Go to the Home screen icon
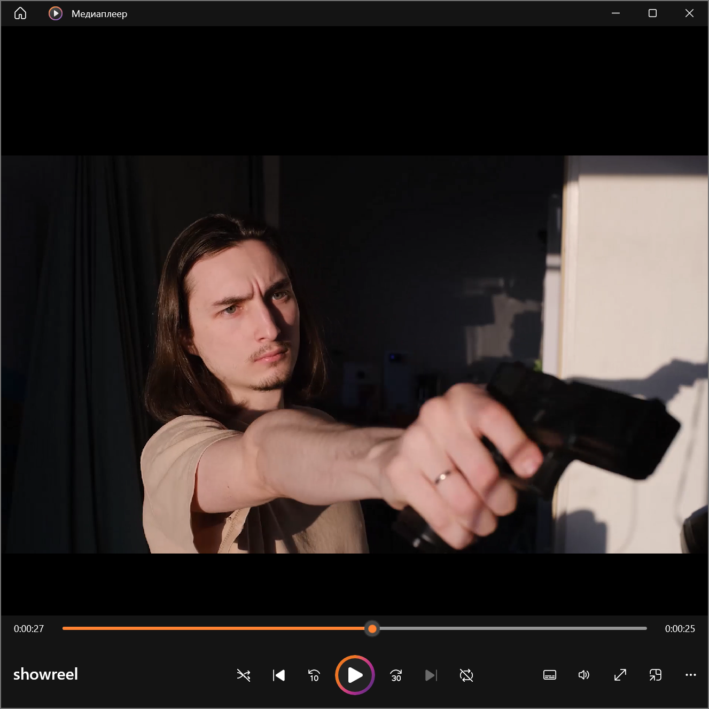Image resolution: width=709 pixels, height=709 pixels. coord(20,13)
